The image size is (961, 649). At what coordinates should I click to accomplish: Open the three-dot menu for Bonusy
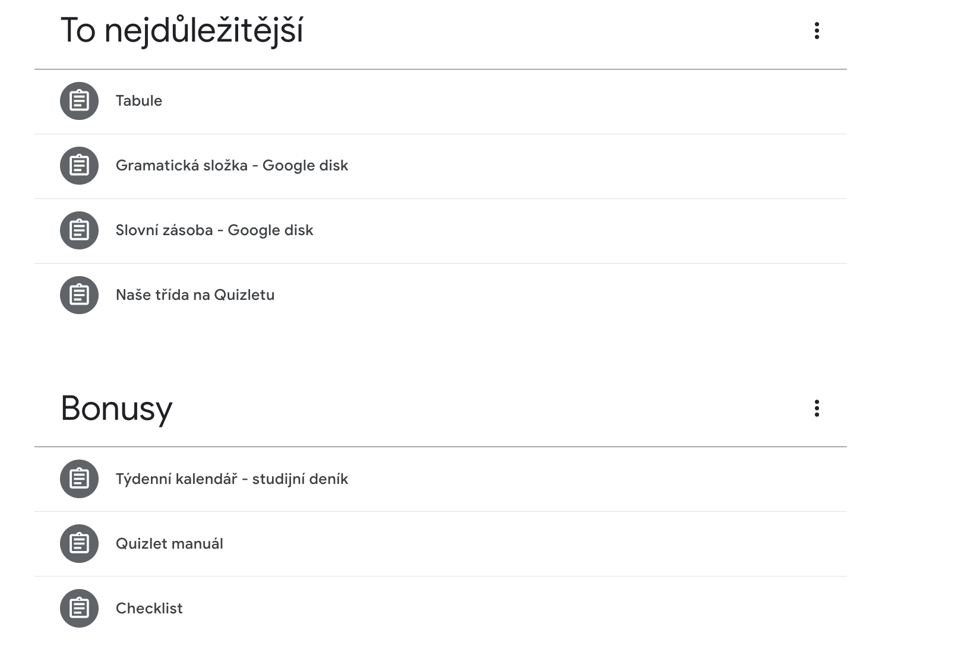(817, 409)
